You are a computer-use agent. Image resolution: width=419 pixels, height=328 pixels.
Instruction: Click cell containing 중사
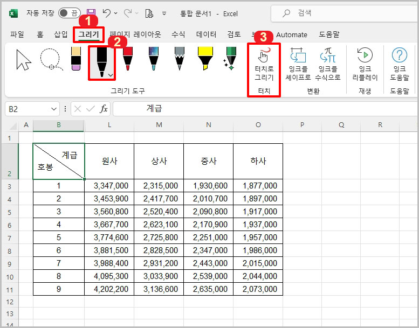point(209,161)
